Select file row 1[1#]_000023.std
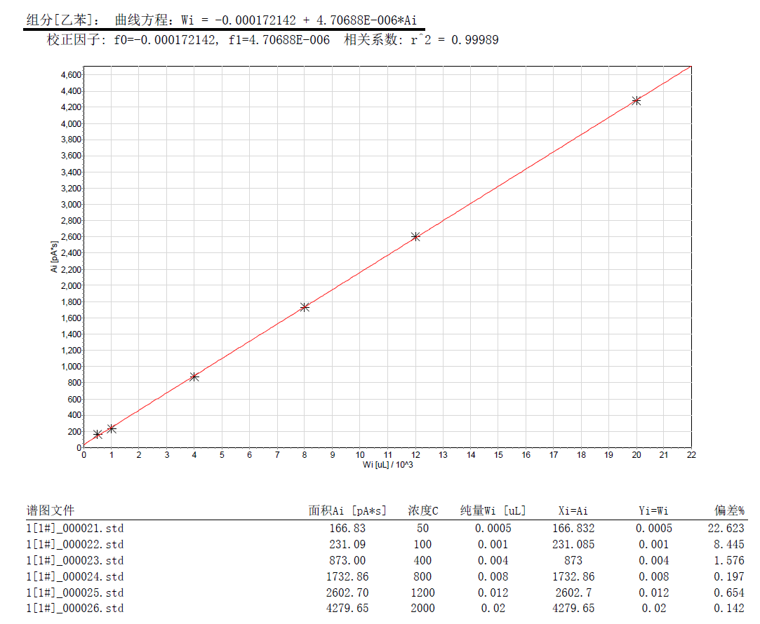 tap(75, 560)
